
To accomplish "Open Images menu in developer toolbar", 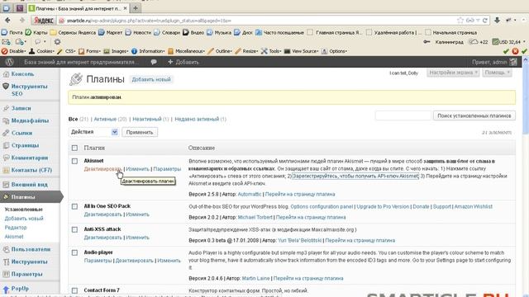I will [x=116, y=51].
